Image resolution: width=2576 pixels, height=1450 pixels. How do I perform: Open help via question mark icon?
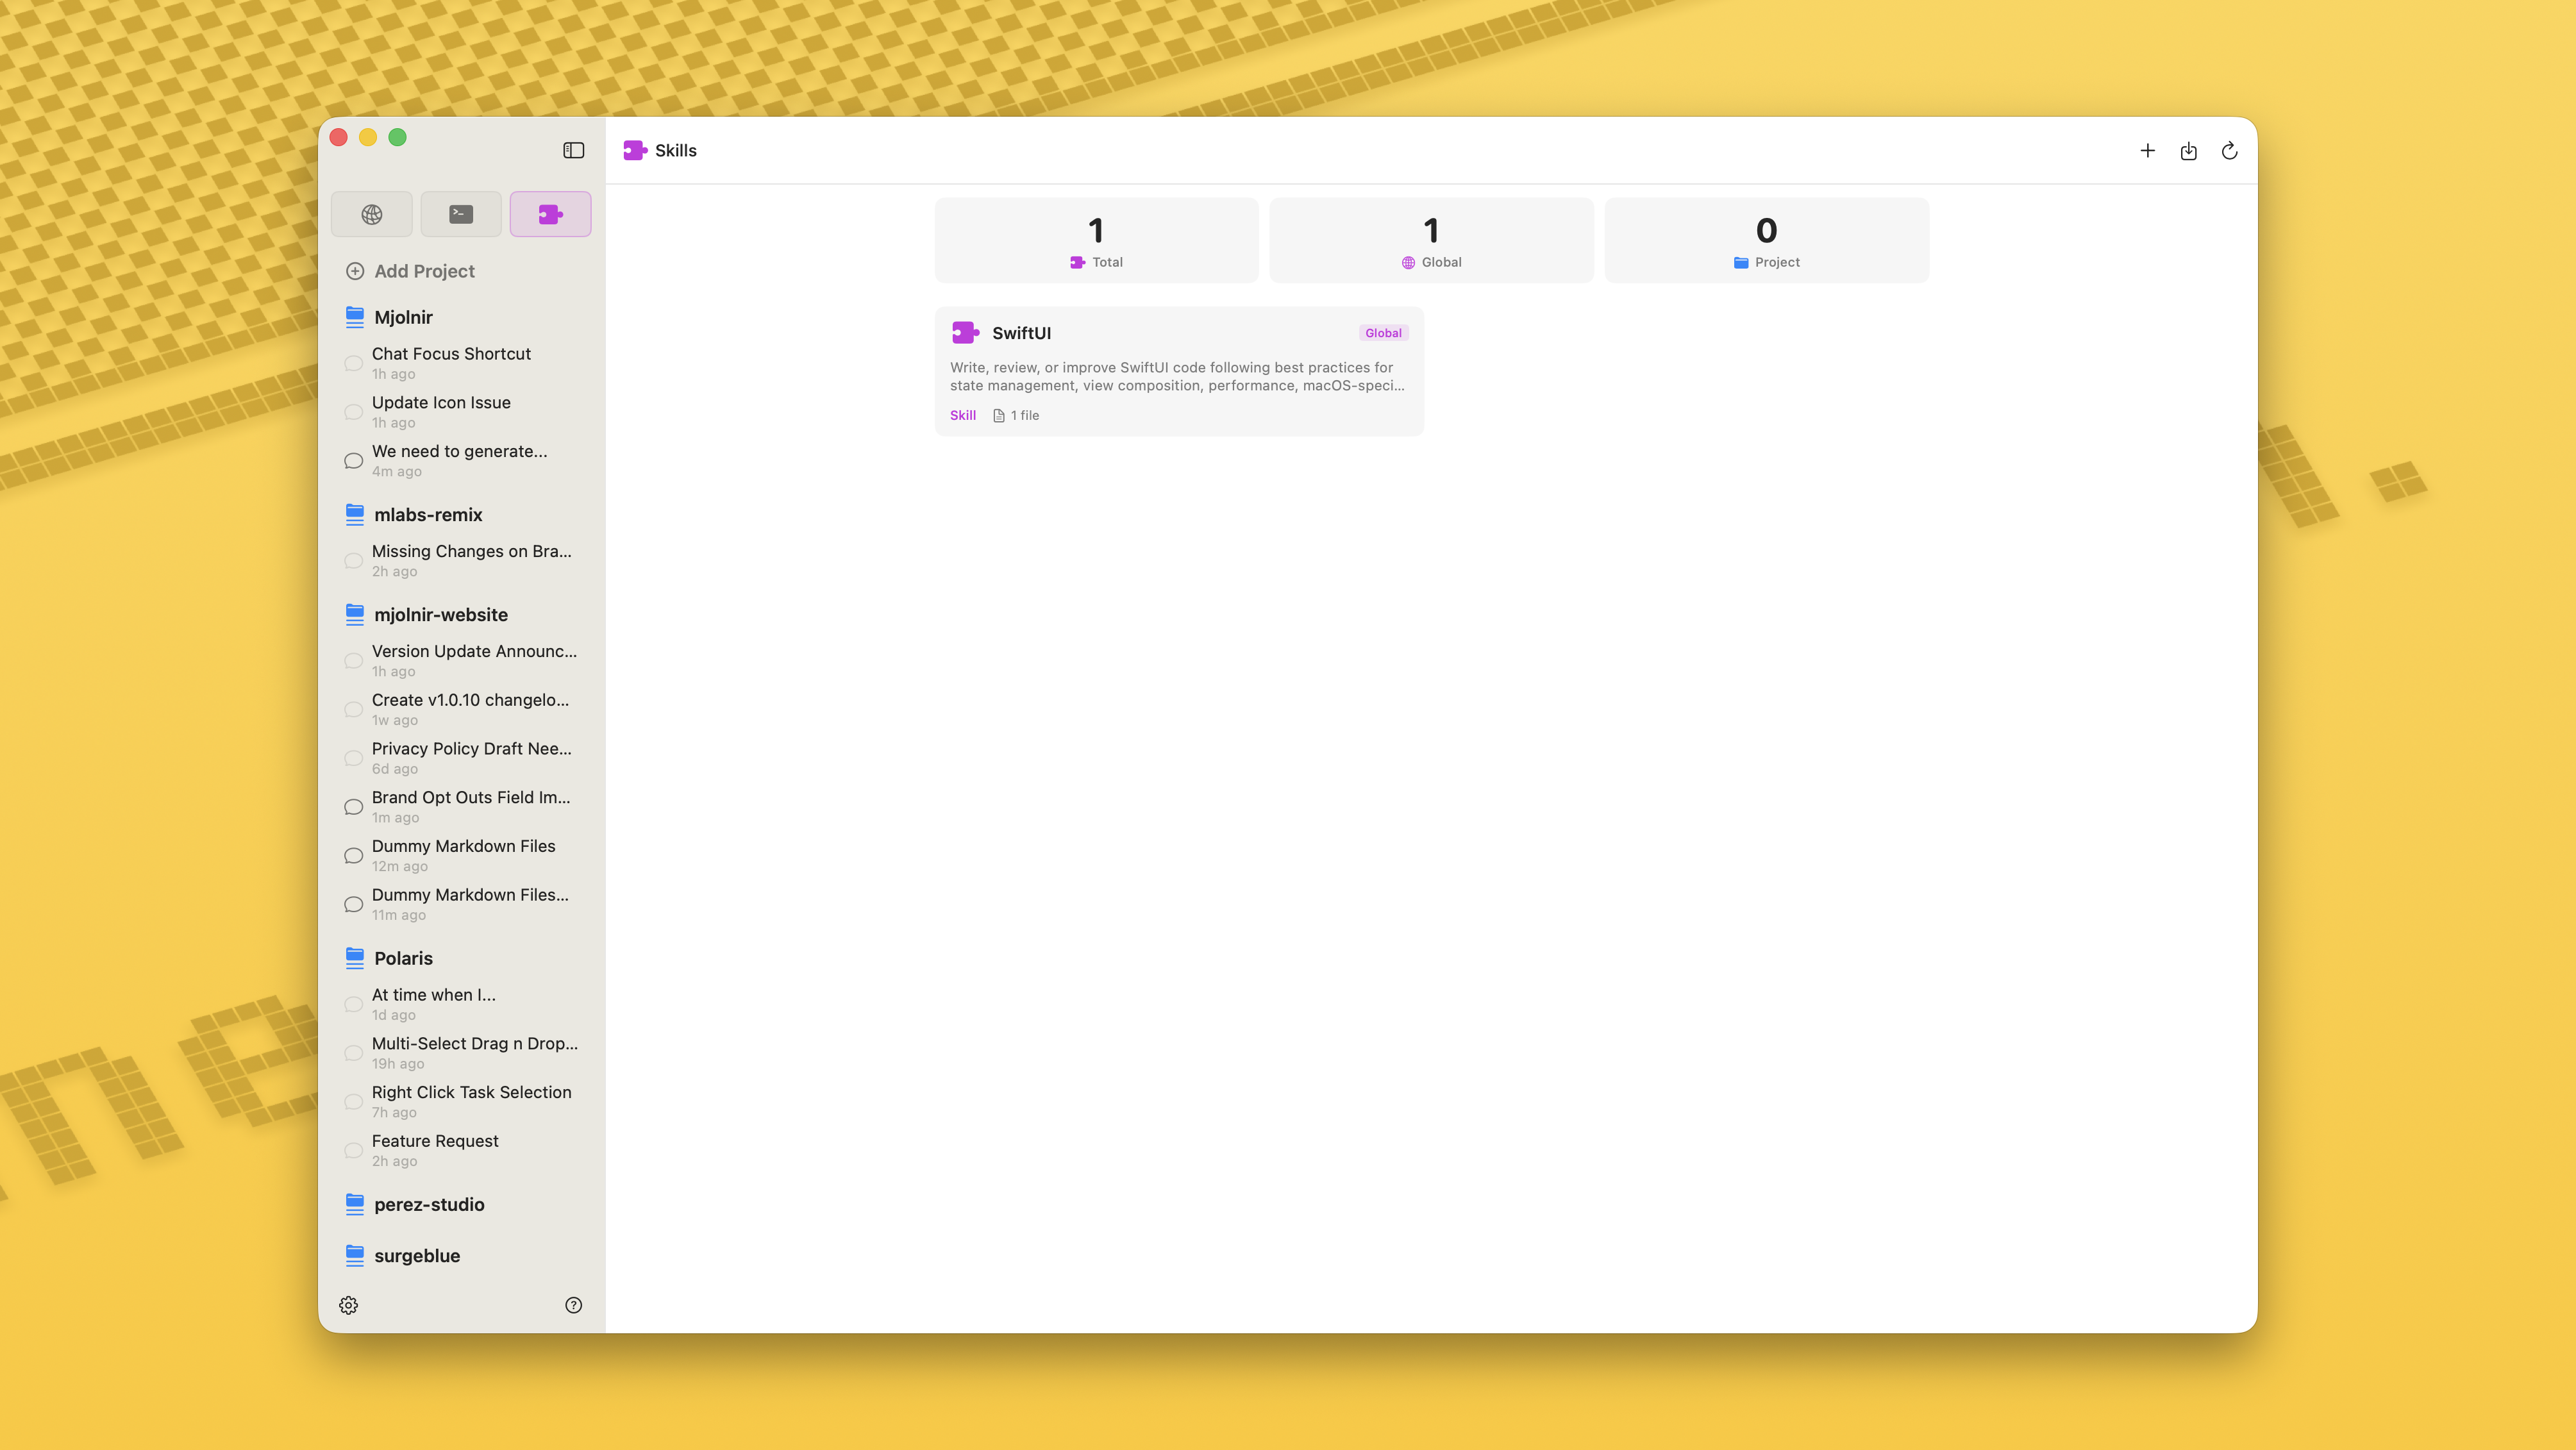573,1304
